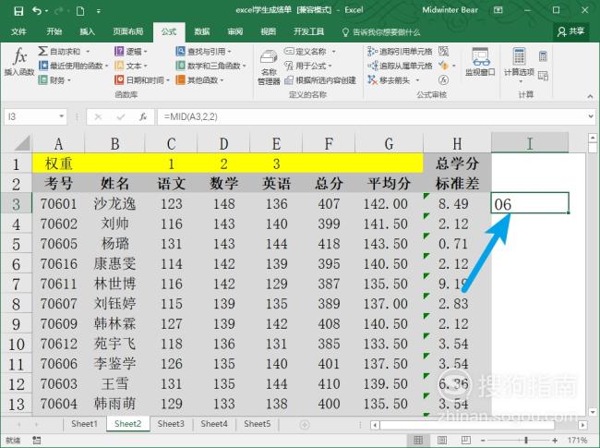This screenshot has width=600, height=448.
Task: Select row 7 header
Action: pos(16,285)
